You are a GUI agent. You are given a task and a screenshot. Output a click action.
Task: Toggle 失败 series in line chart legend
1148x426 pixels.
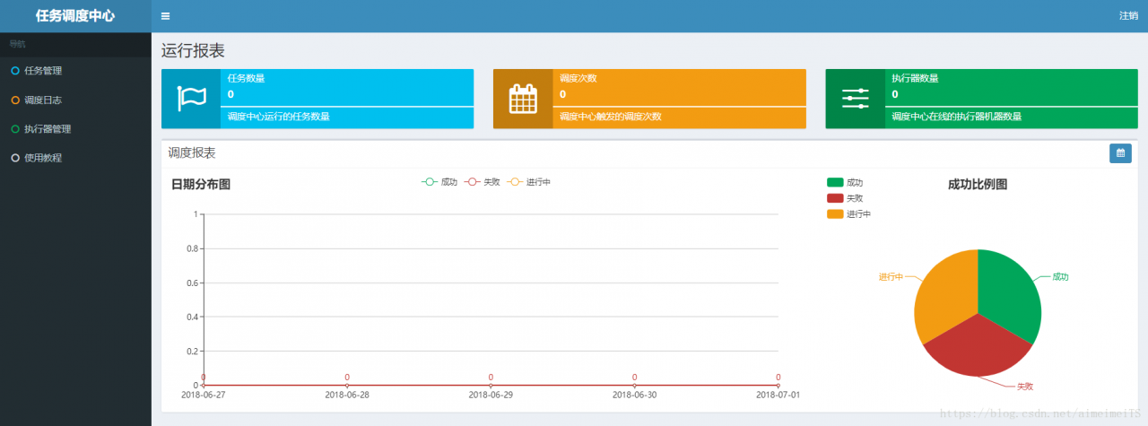[x=483, y=182]
